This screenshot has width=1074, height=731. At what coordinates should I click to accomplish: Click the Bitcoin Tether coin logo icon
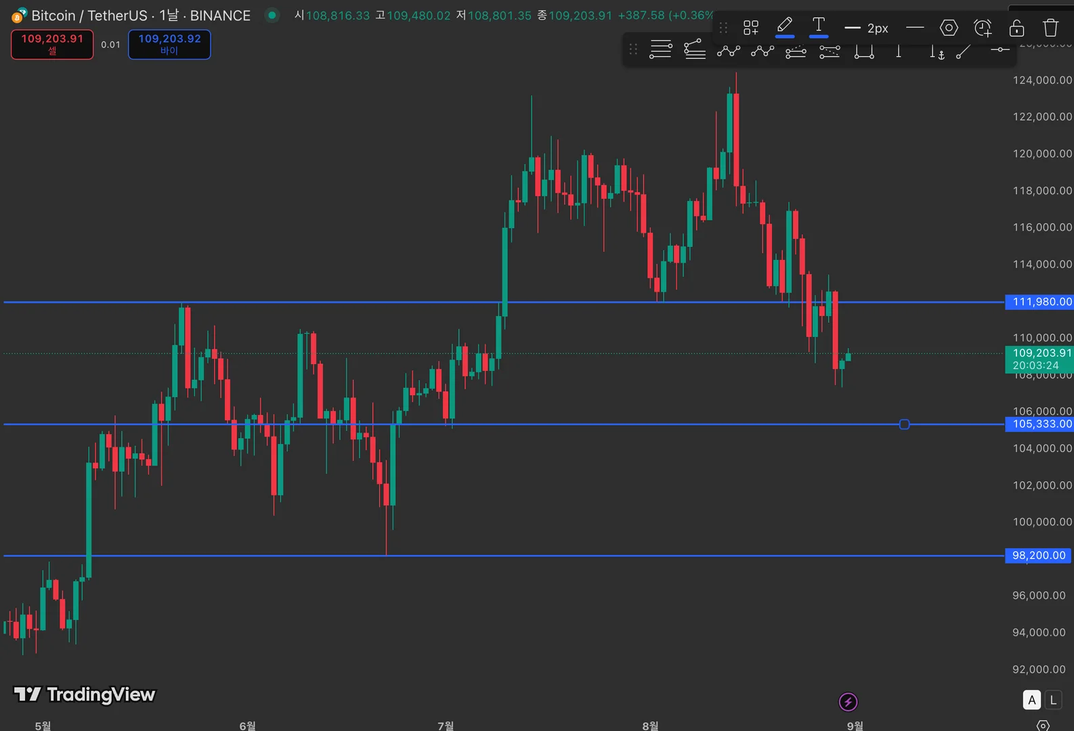point(19,15)
